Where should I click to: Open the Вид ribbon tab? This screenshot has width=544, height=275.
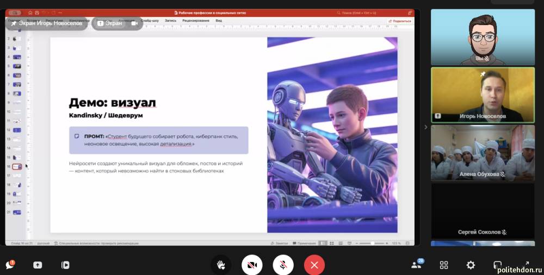(219, 21)
